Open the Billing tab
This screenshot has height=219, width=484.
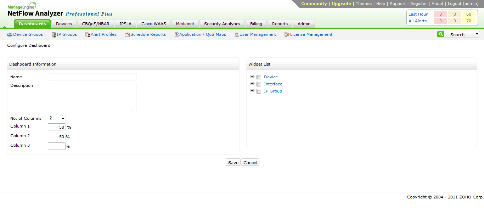pos(256,24)
